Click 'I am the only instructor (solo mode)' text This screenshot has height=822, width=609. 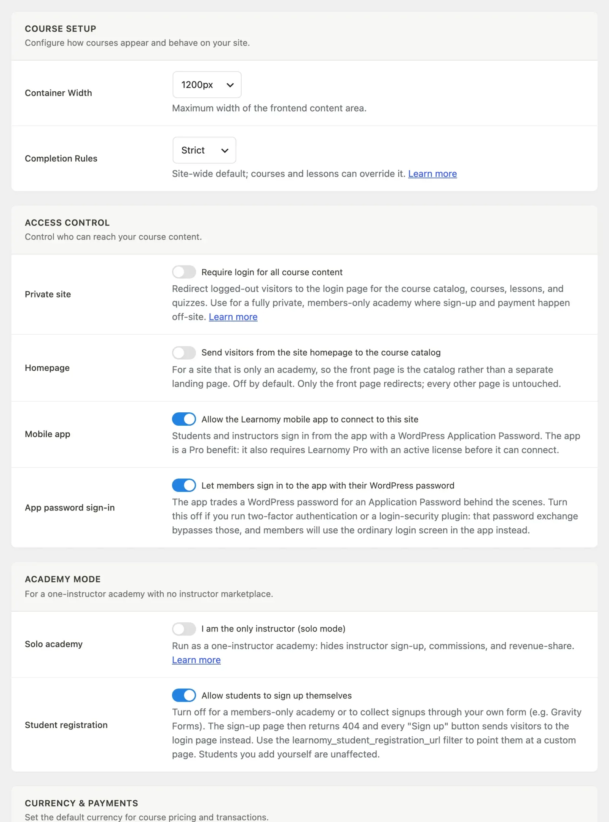[273, 629]
